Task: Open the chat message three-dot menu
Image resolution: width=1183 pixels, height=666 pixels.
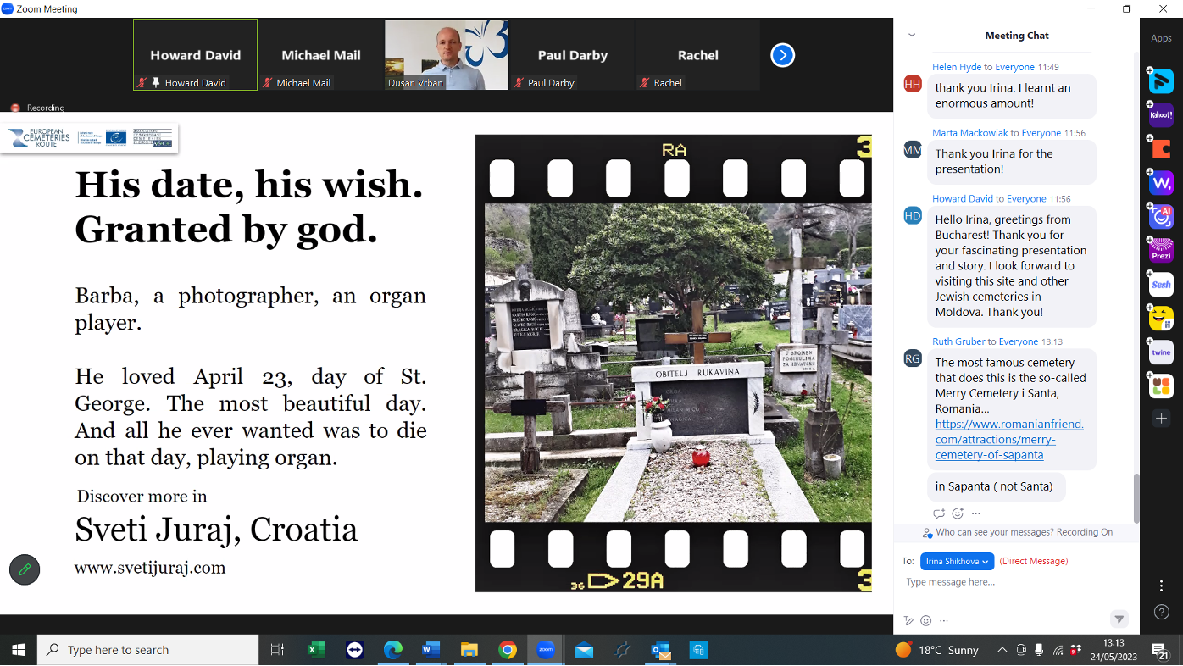Action: 975,513
